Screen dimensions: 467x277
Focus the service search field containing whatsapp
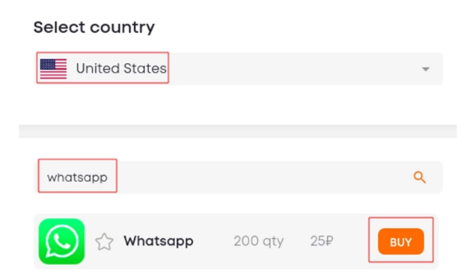point(238,177)
